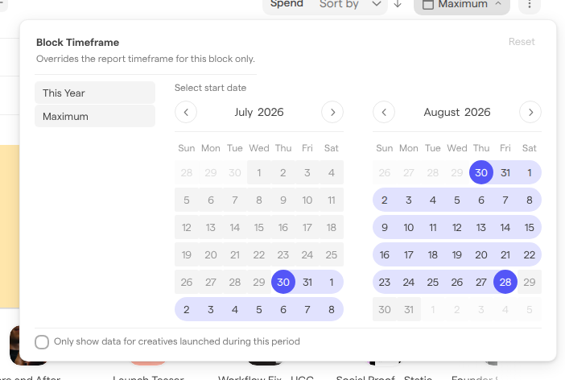Pick July 15 as start date

point(259,228)
